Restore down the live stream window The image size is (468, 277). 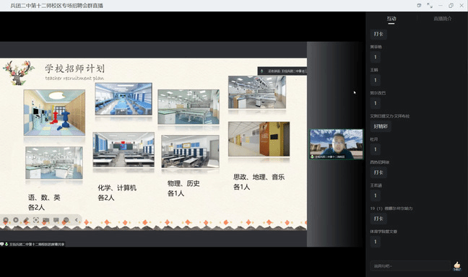click(x=451, y=5)
